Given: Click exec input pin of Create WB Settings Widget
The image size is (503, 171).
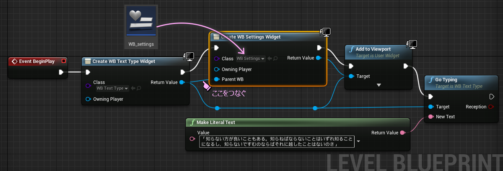Looking at the screenshot, I should pyautogui.click(x=216, y=48).
